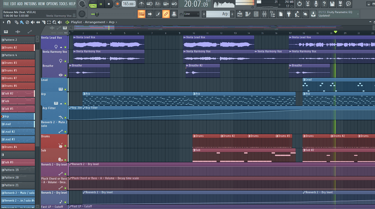Open undo history icon
The height and width of the screenshot is (209, 375).
(299, 4)
